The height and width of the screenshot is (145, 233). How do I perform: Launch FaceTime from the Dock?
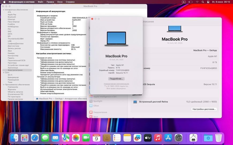86,138
